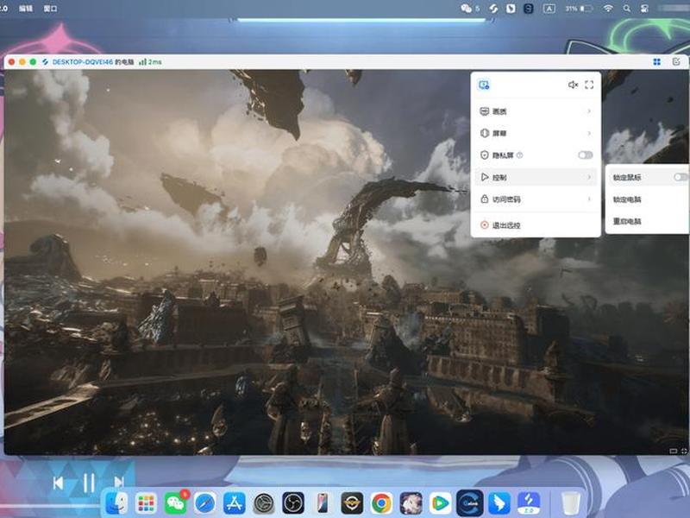Open the 画质 picture quality menu entry

[536, 111]
